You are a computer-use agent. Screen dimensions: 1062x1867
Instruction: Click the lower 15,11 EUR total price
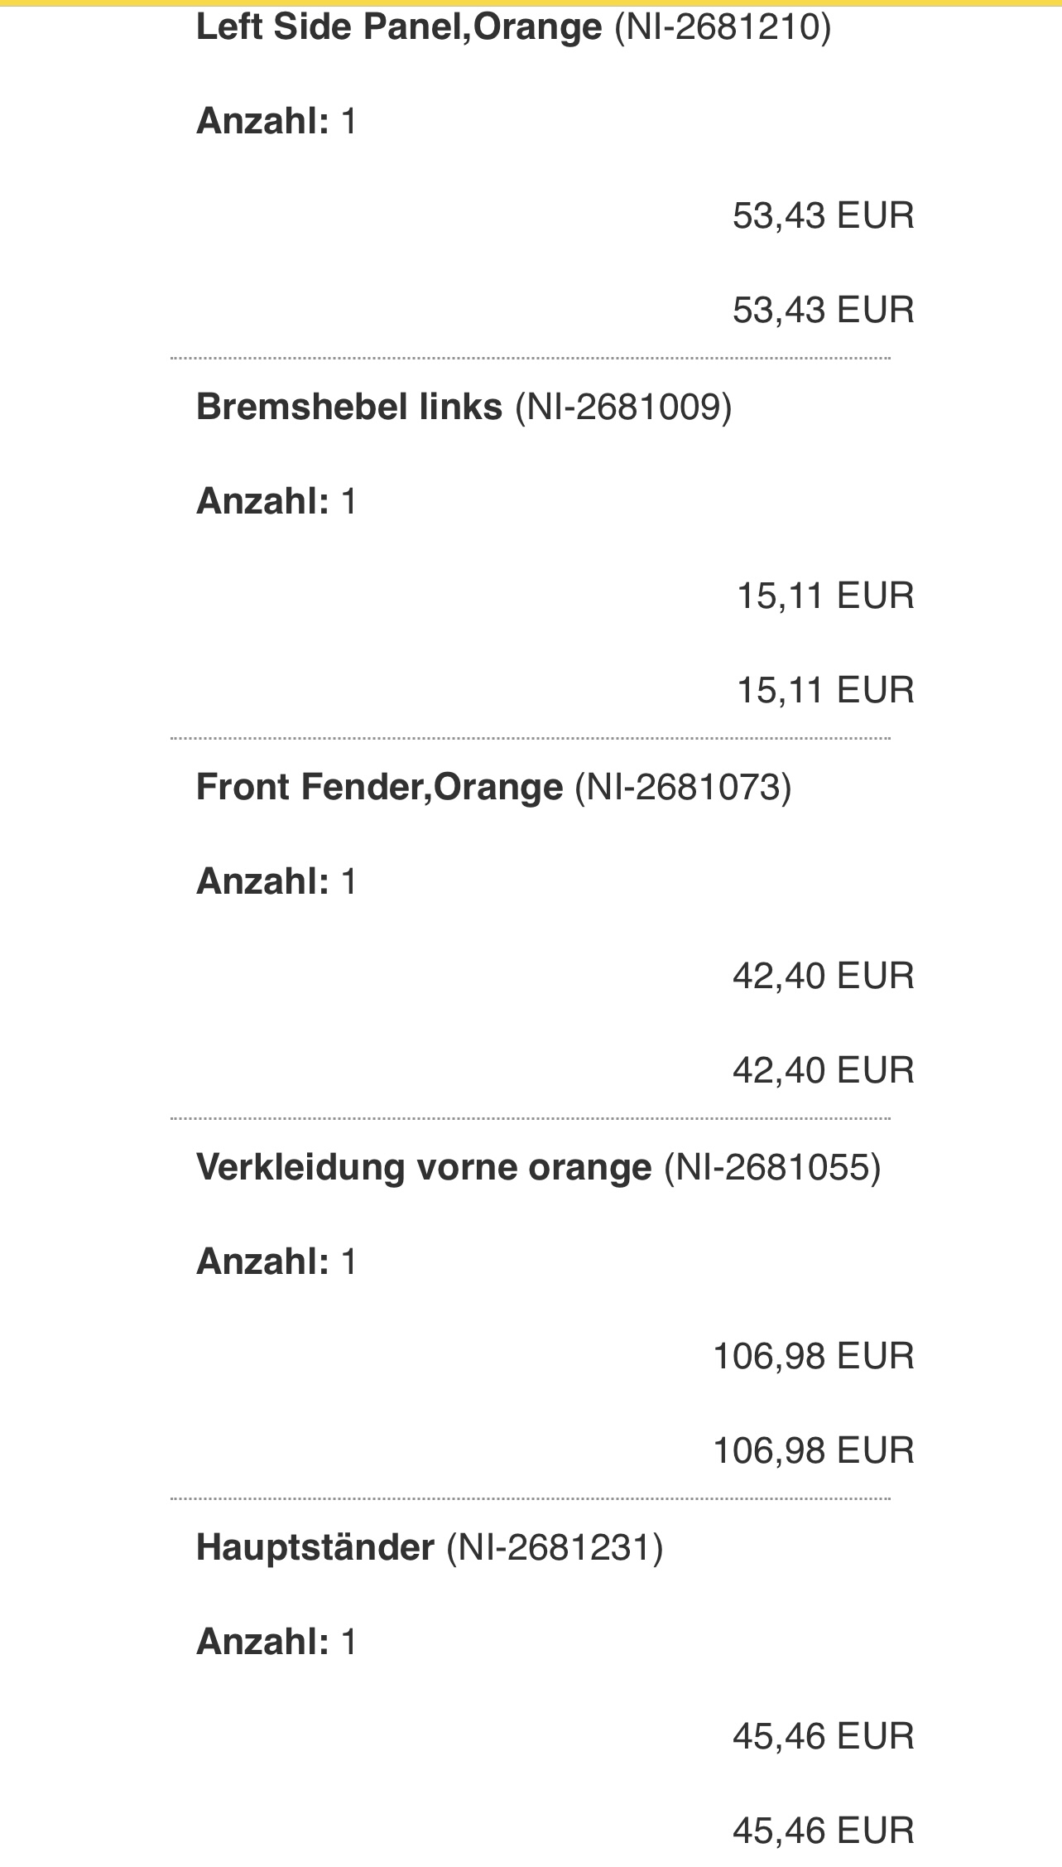(x=825, y=690)
